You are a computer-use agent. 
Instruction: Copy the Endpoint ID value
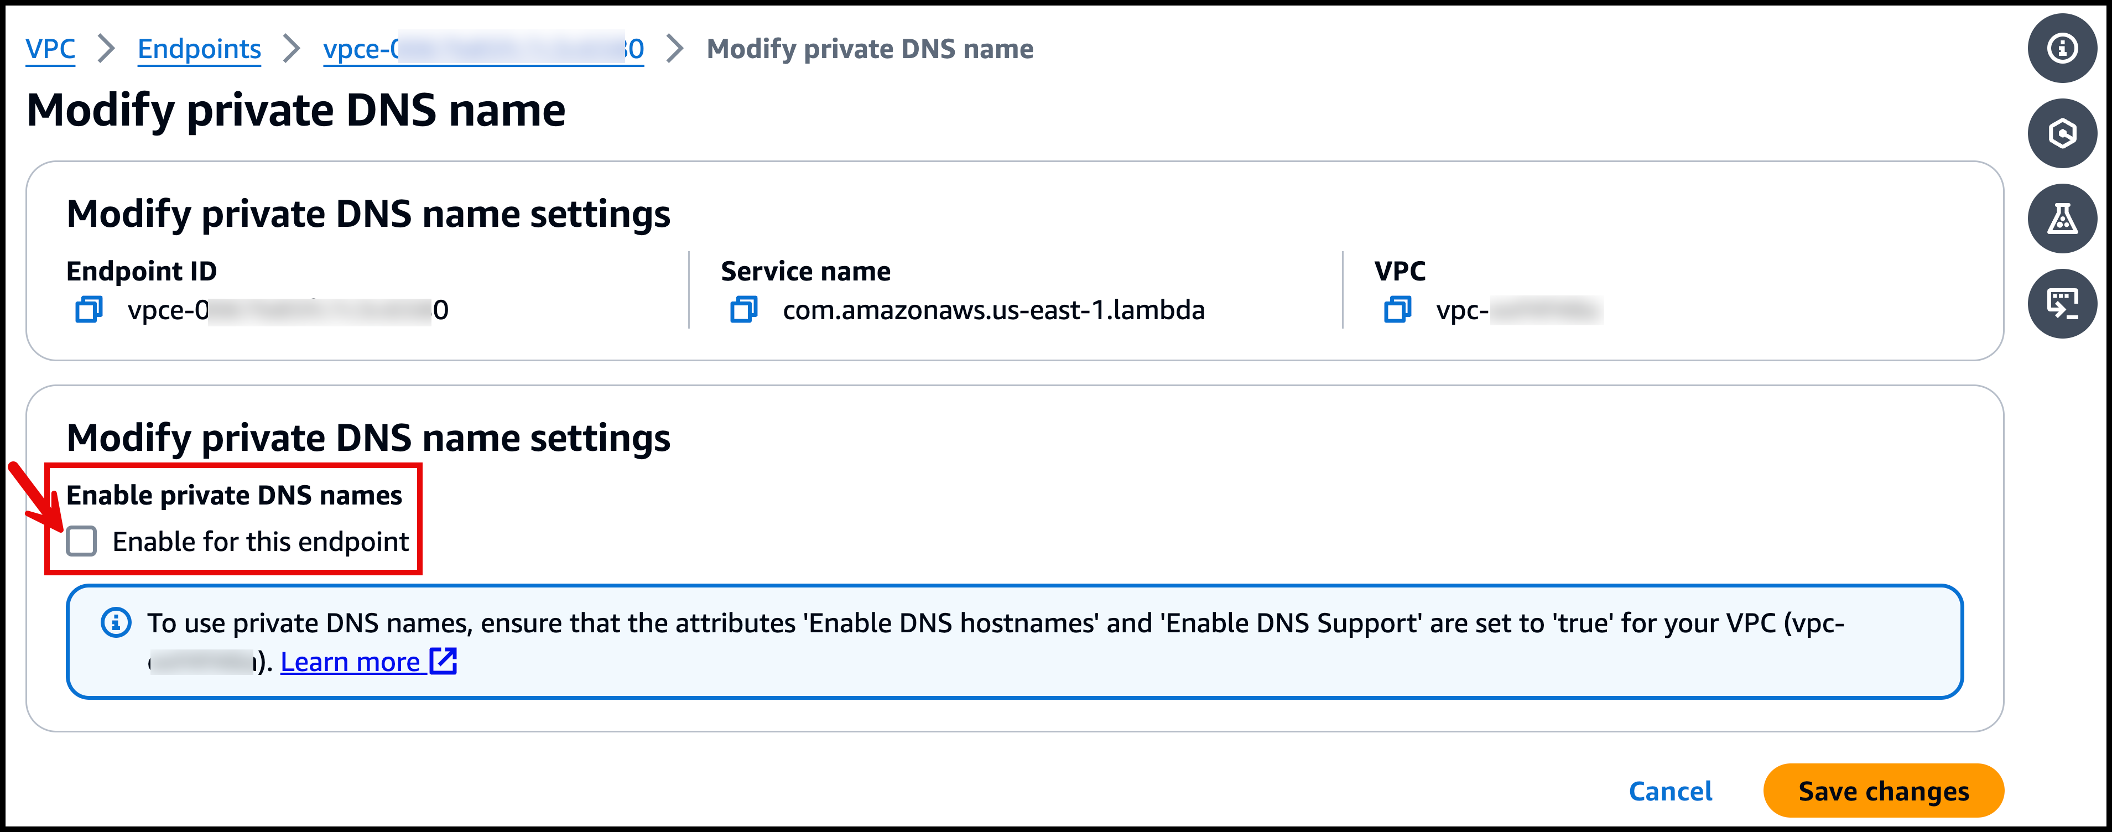coord(89,310)
